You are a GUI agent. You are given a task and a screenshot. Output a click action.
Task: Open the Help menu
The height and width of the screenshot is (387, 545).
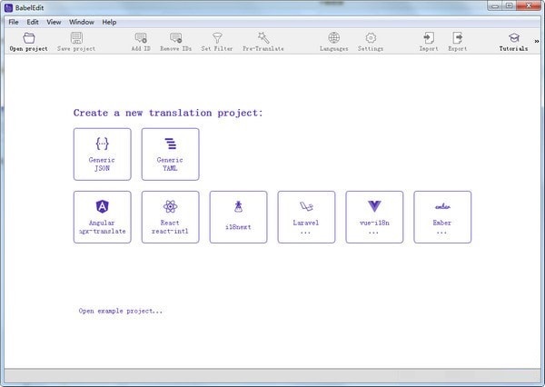pos(109,22)
